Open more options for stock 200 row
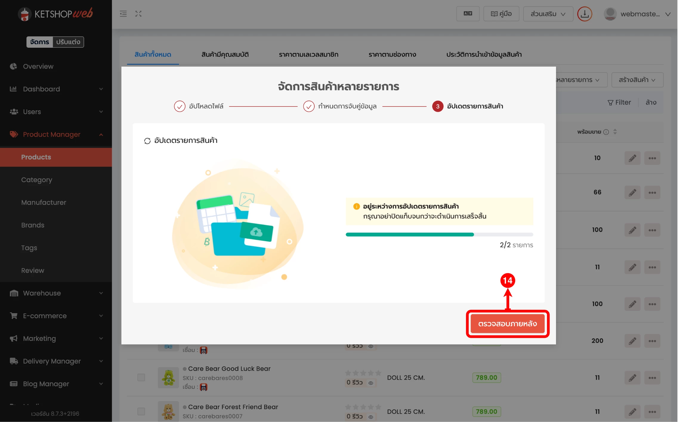This screenshot has width=678, height=422. [x=652, y=341]
